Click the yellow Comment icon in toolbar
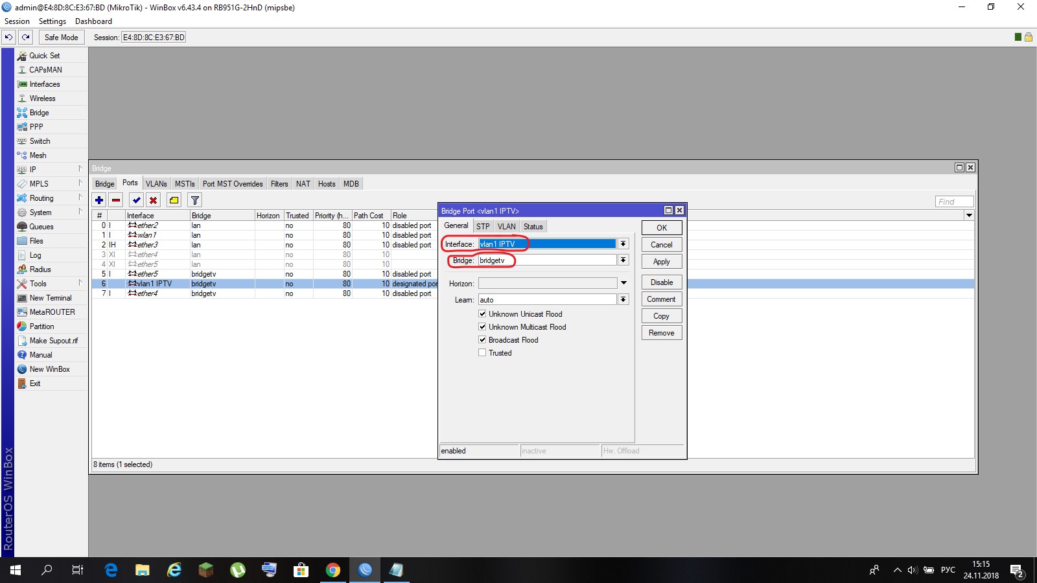Image resolution: width=1037 pixels, height=583 pixels. pyautogui.click(x=174, y=200)
